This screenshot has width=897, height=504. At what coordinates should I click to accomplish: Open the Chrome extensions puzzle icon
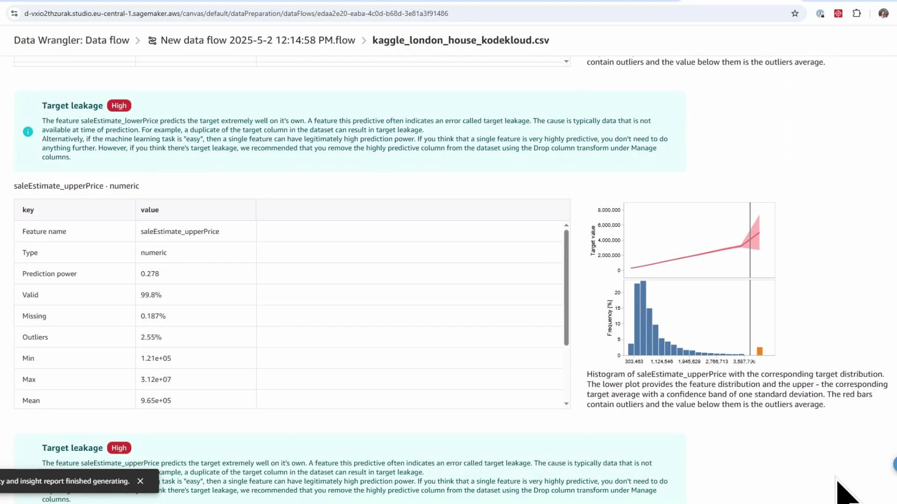tap(857, 14)
